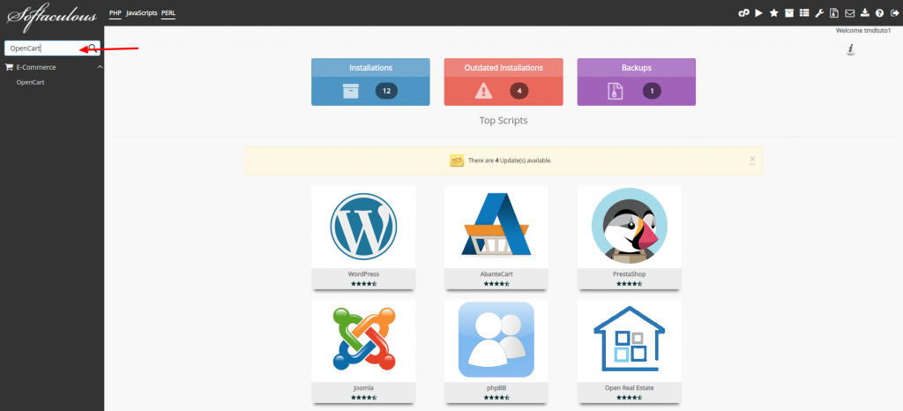Open the Backups panel
This screenshot has width=903, height=411.
pyautogui.click(x=636, y=82)
